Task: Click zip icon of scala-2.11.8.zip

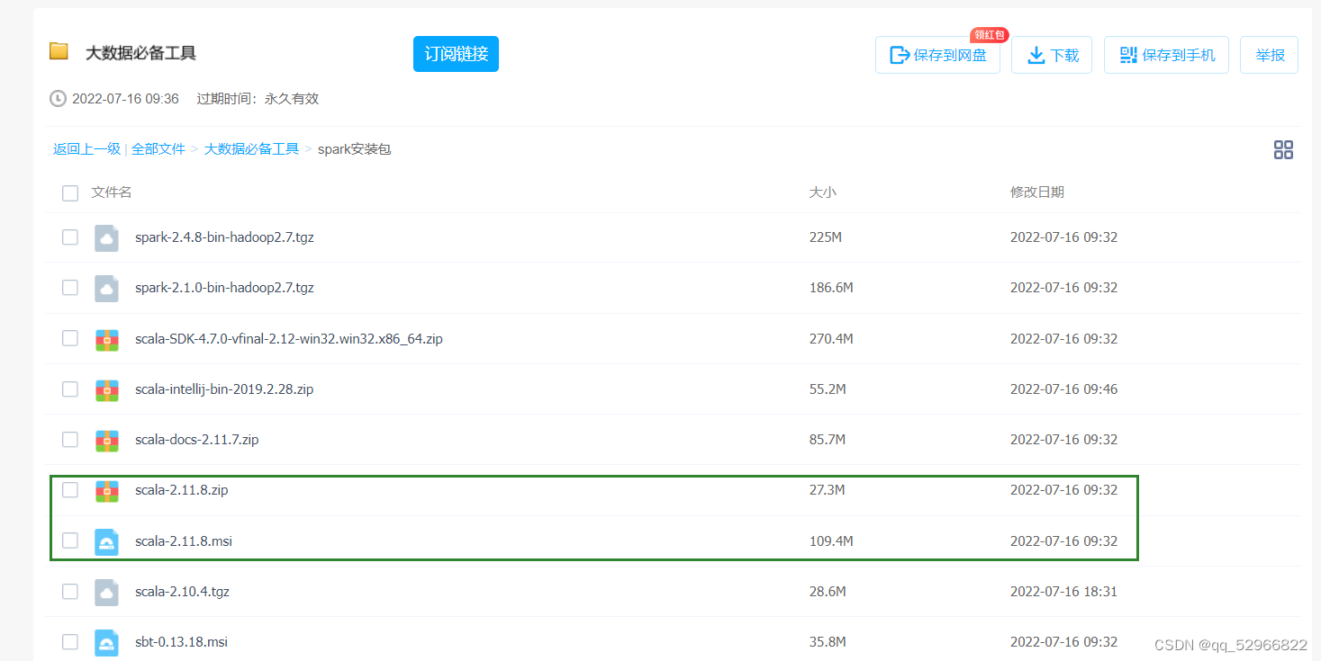Action: (106, 490)
